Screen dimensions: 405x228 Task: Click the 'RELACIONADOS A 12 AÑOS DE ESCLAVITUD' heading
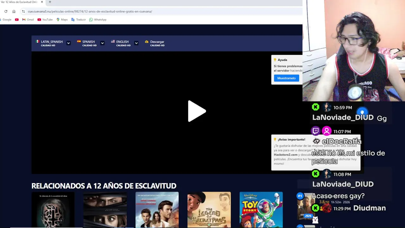pos(104,186)
